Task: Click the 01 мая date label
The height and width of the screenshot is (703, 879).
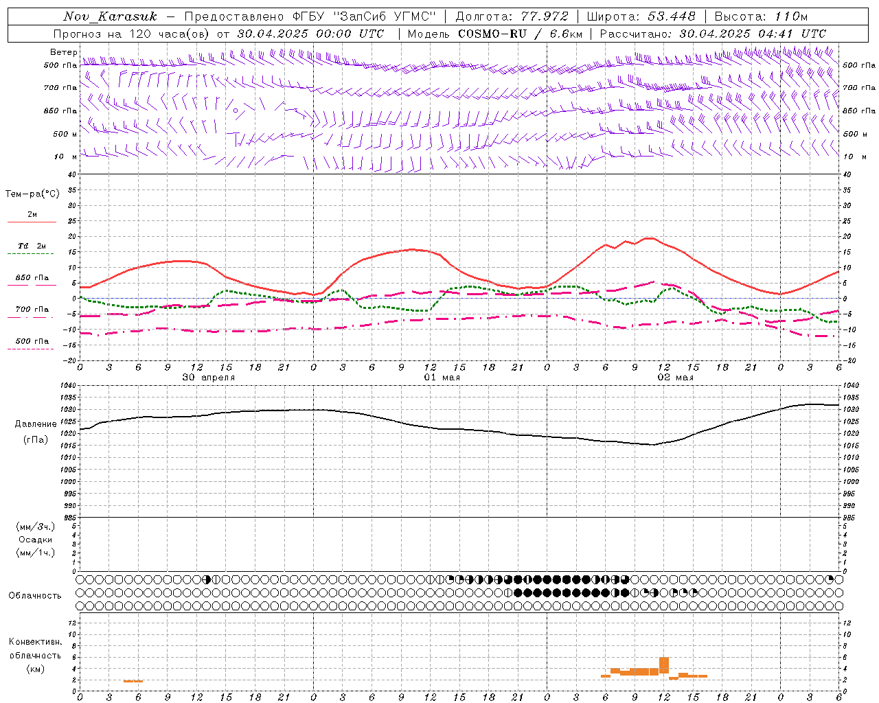Action: click(442, 378)
